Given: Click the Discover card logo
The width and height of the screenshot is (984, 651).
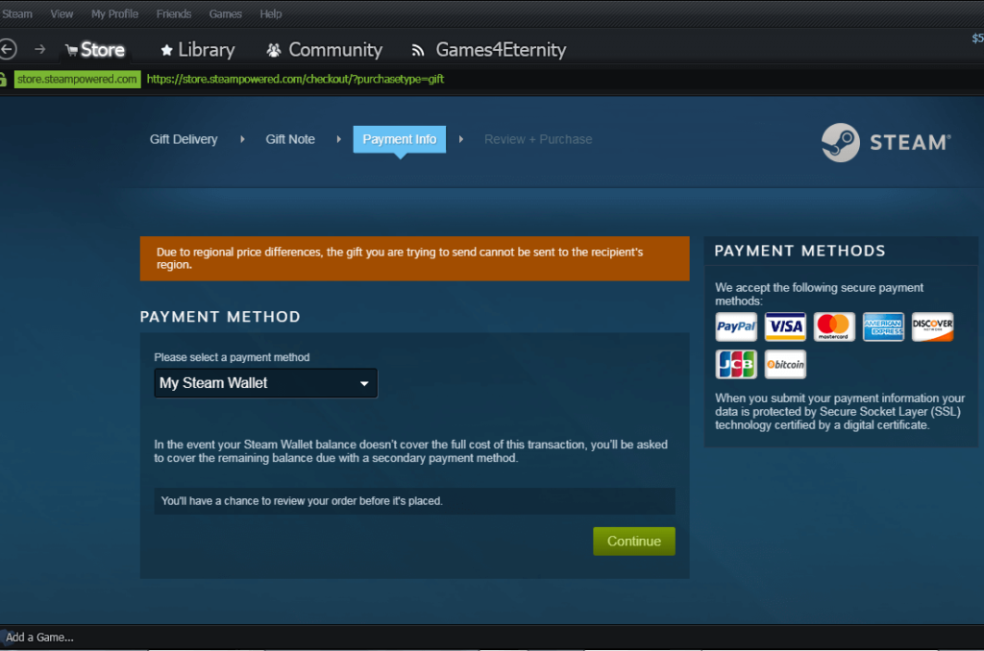Looking at the screenshot, I should tap(932, 326).
